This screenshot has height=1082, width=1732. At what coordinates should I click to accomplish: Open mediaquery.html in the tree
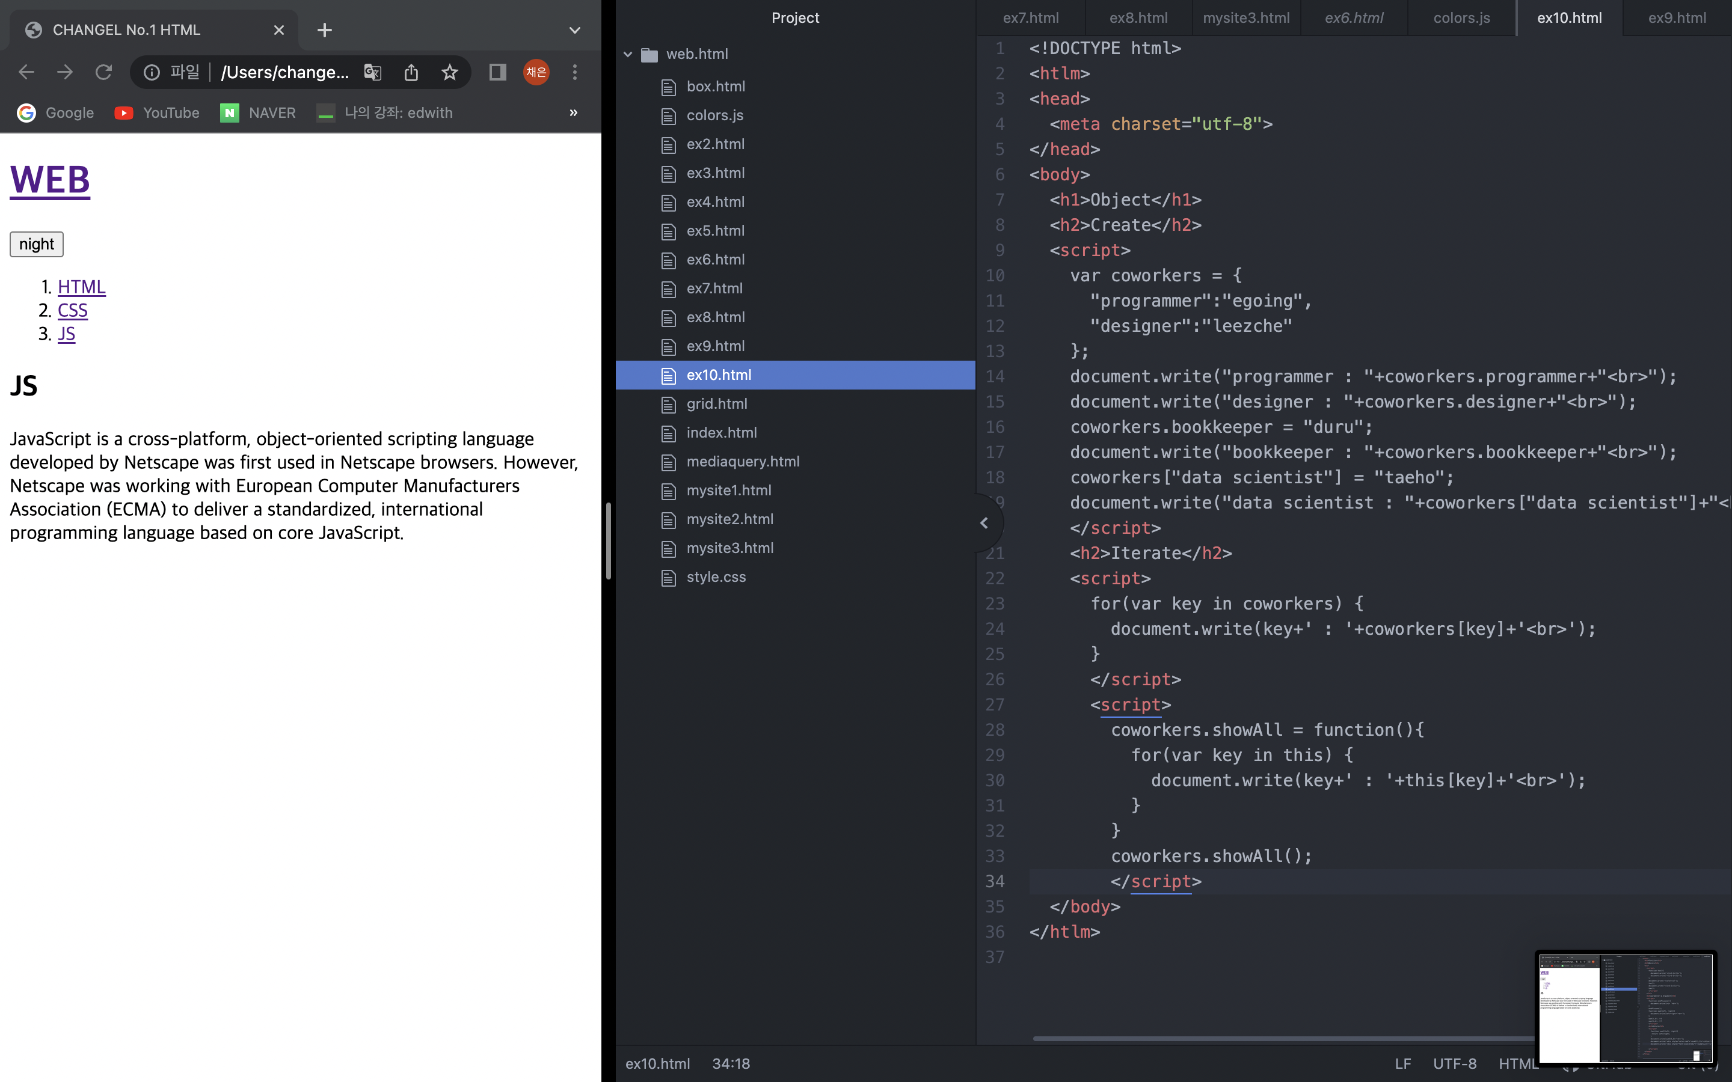(743, 462)
